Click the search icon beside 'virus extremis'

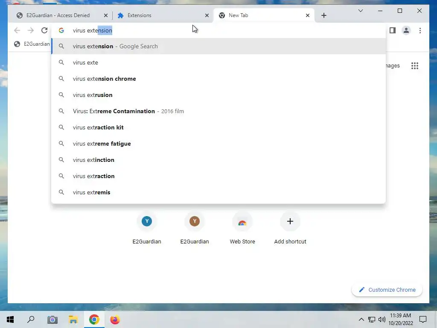click(61, 192)
